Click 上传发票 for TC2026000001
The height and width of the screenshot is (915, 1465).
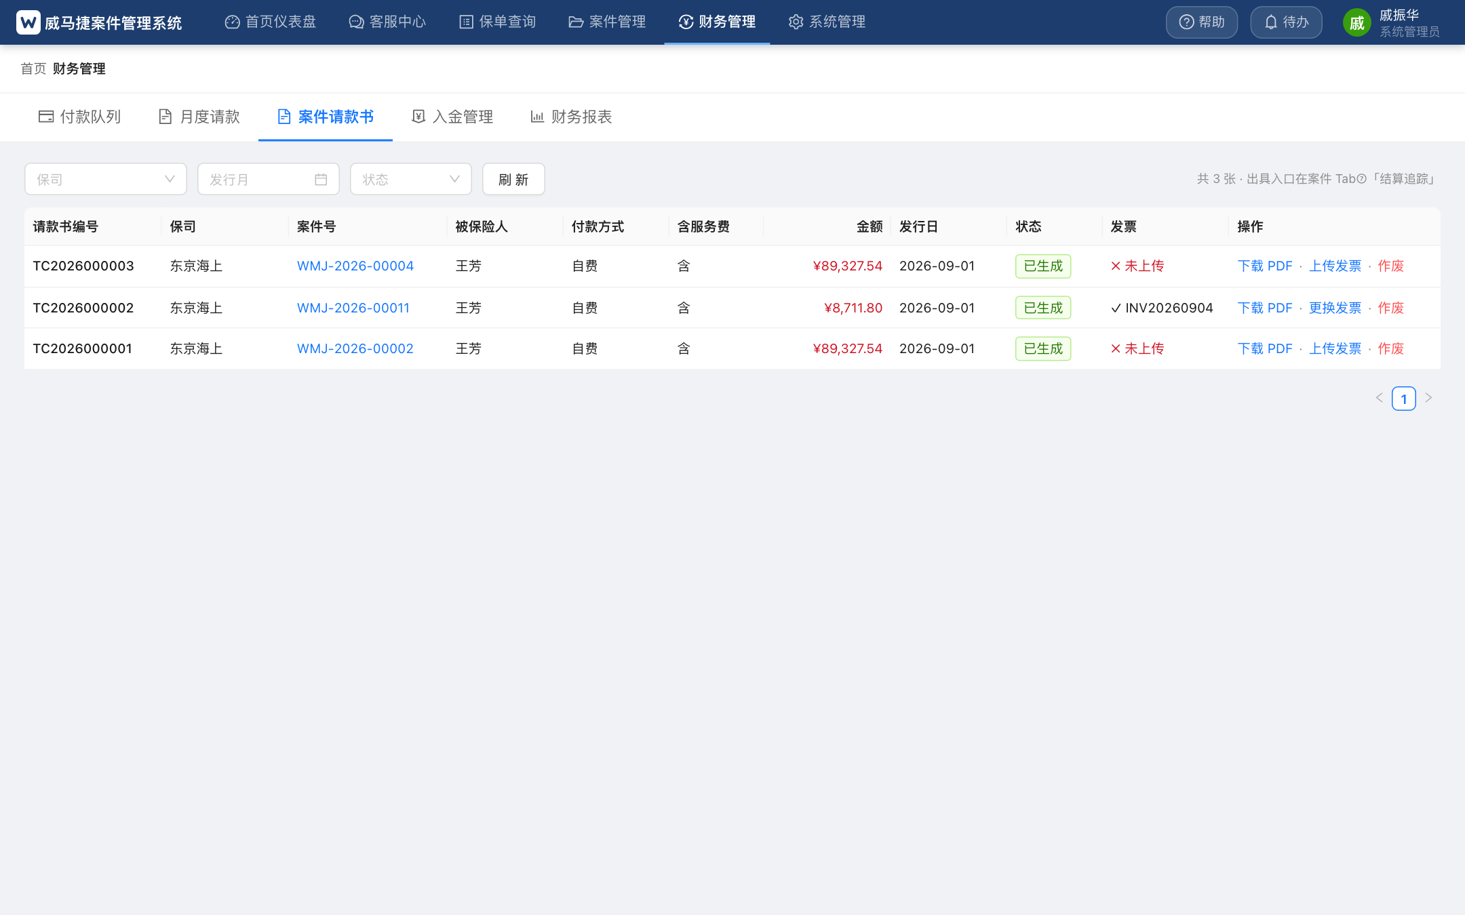[x=1335, y=348]
